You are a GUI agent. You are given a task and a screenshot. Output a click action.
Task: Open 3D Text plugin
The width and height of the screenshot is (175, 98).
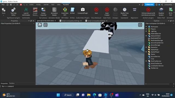coord(72,11)
